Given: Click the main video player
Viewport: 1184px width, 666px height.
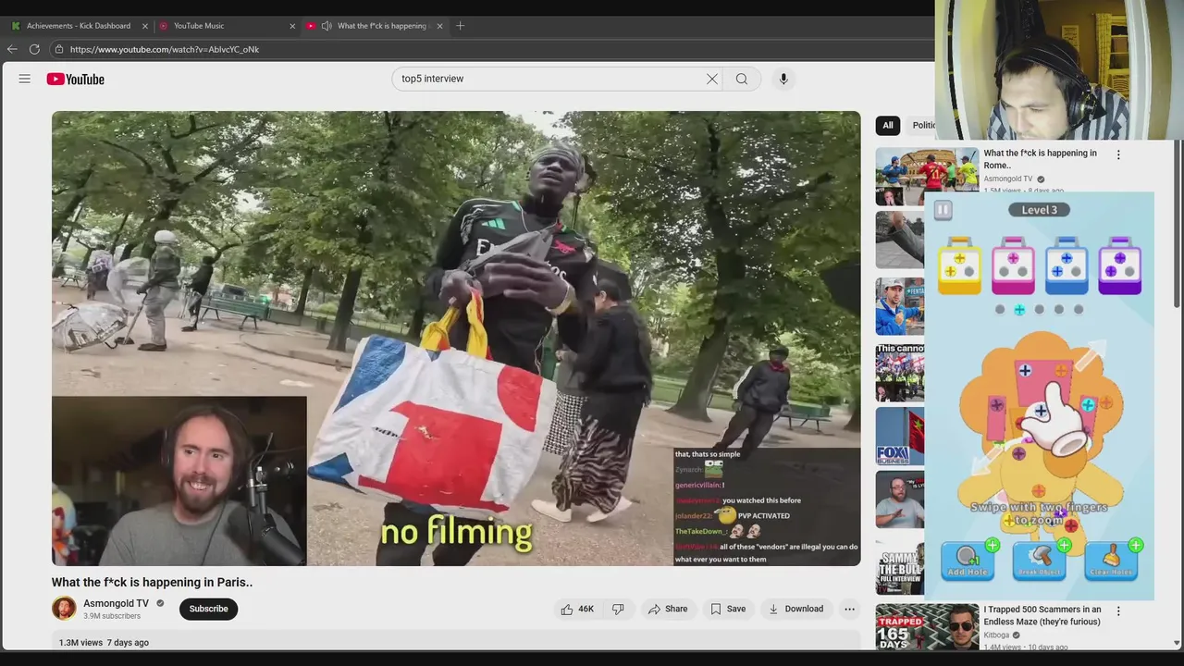Looking at the screenshot, I should click(x=456, y=339).
